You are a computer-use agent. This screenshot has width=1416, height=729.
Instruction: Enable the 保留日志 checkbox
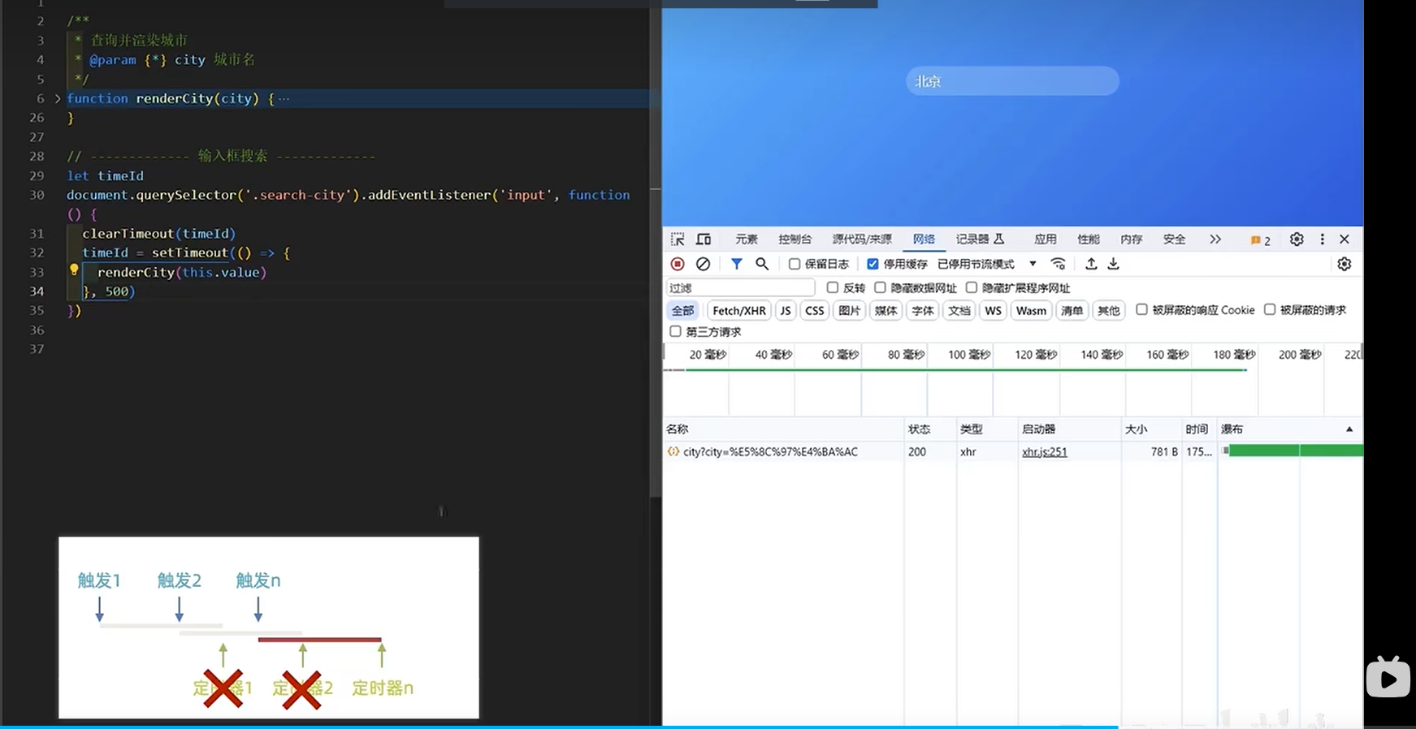pyautogui.click(x=795, y=264)
